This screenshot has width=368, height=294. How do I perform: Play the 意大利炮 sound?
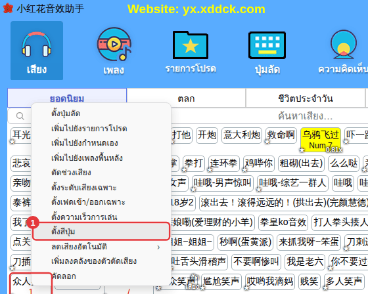click(242, 135)
